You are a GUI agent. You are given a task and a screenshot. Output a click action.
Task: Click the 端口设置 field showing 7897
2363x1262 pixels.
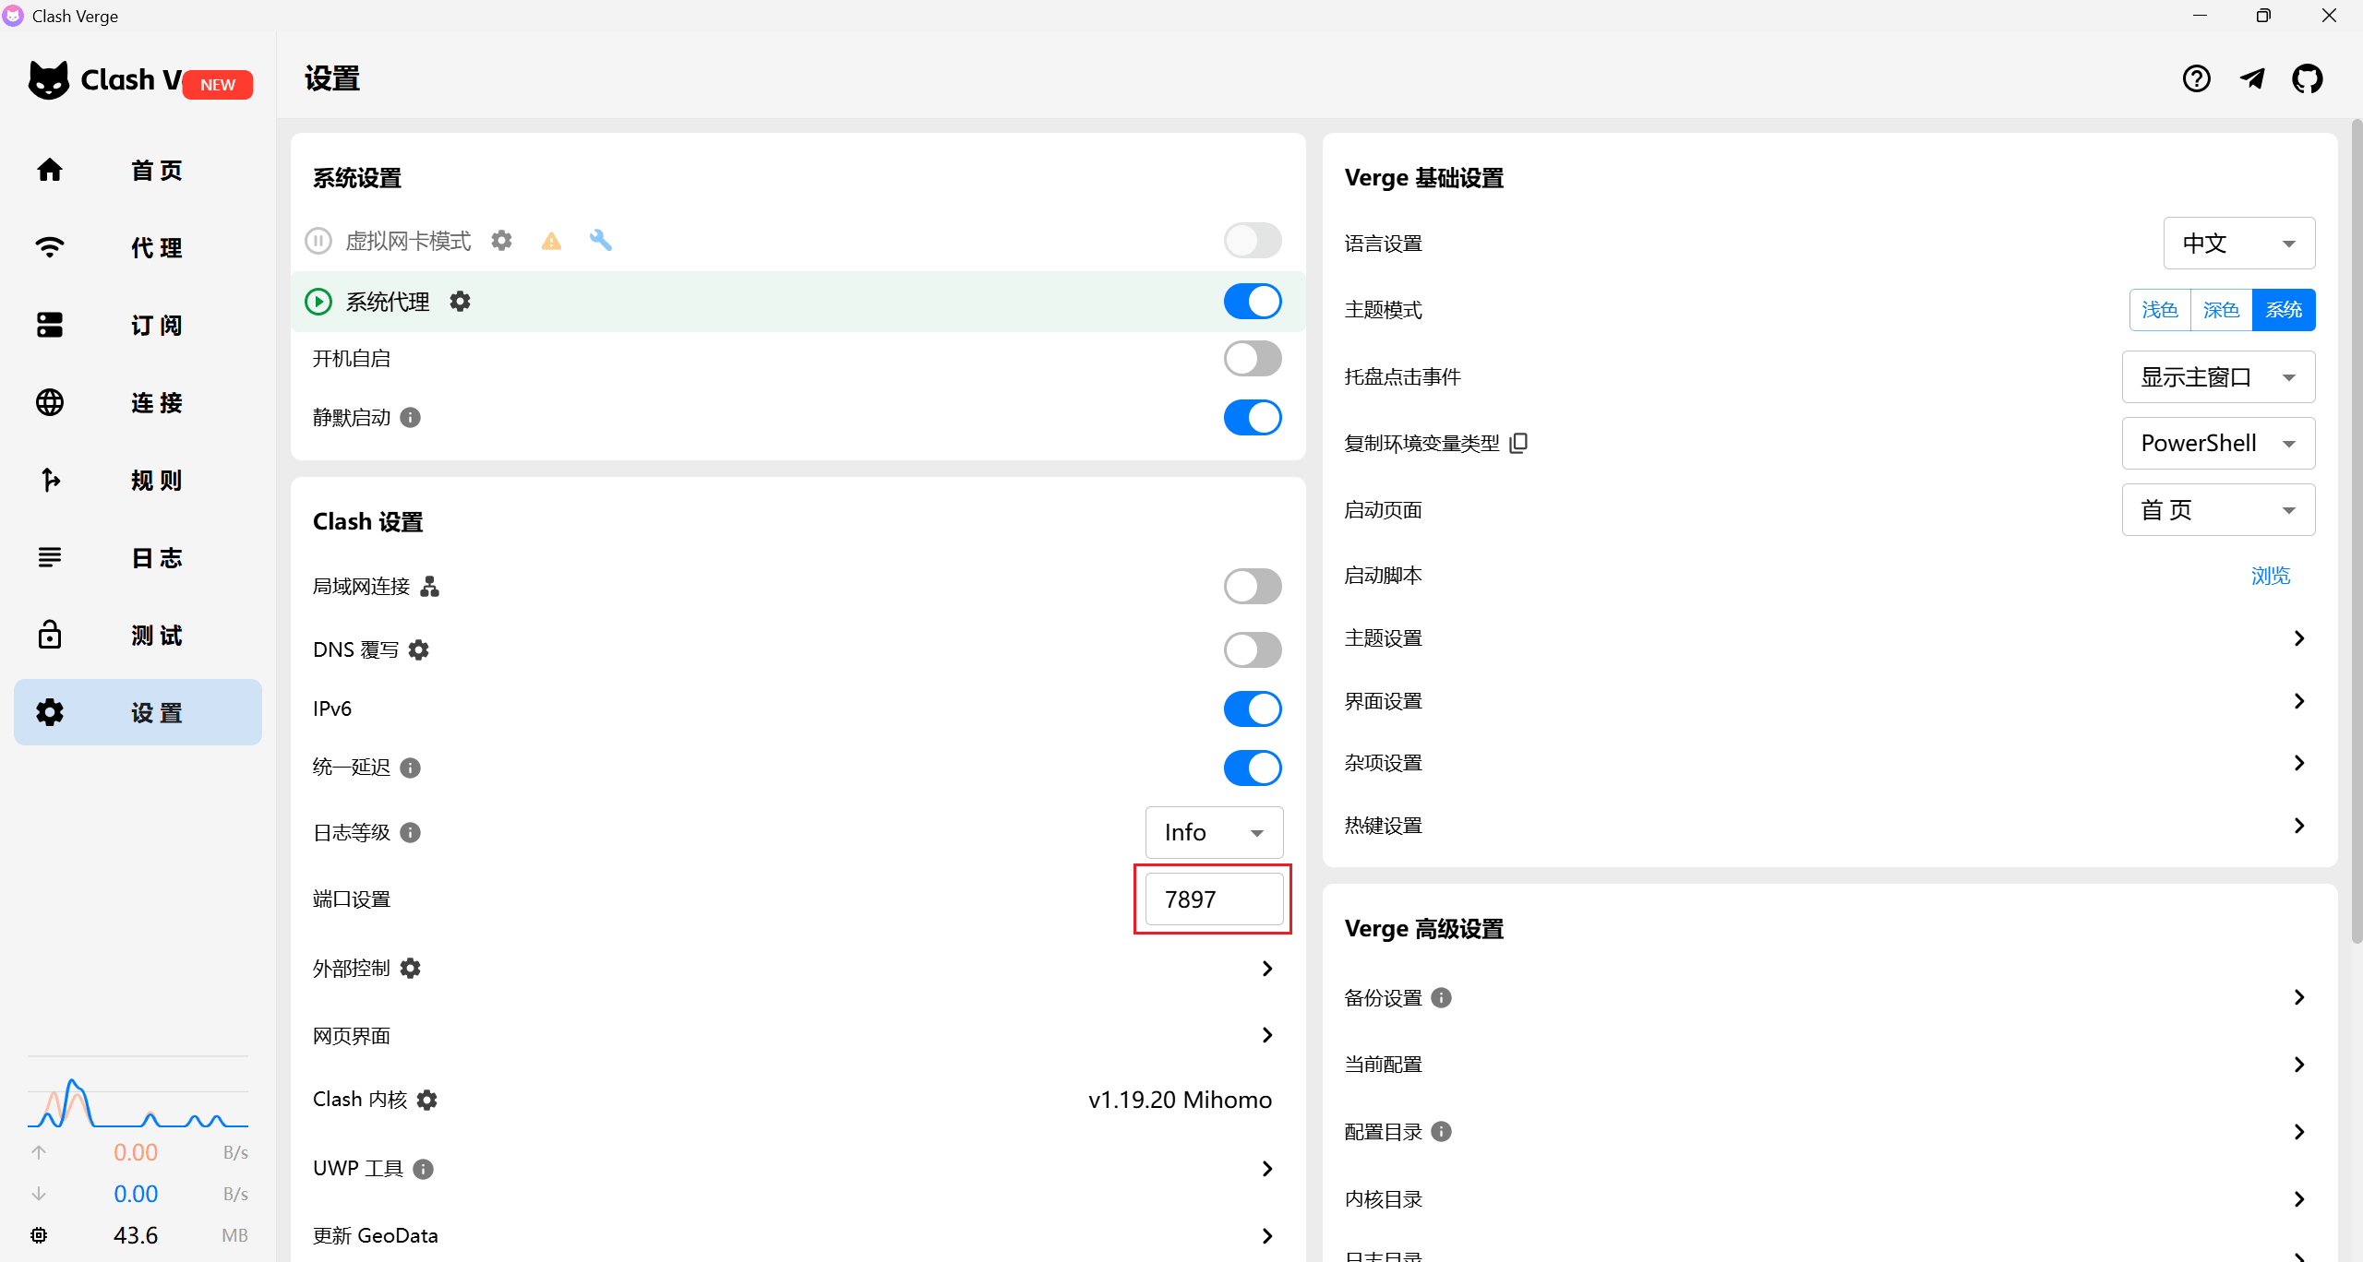click(1213, 899)
